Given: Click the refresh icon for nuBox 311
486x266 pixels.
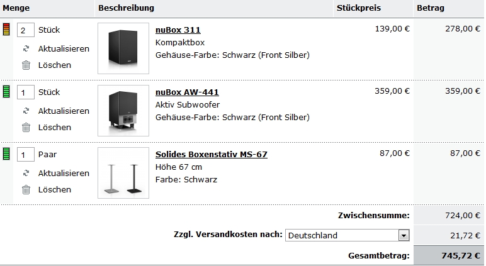Looking at the screenshot, I should click(x=26, y=48).
